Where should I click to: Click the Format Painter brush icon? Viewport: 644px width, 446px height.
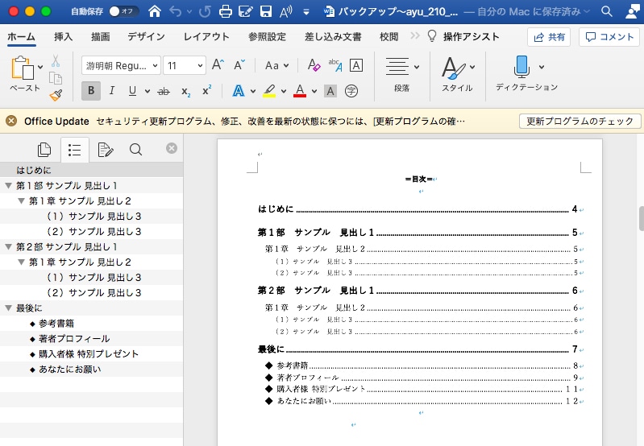[x=56, y=95]
